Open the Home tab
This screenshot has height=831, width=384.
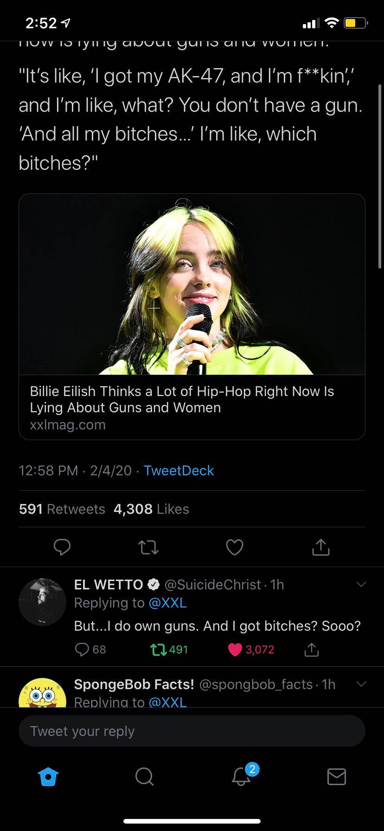click(x=48, y=776)
